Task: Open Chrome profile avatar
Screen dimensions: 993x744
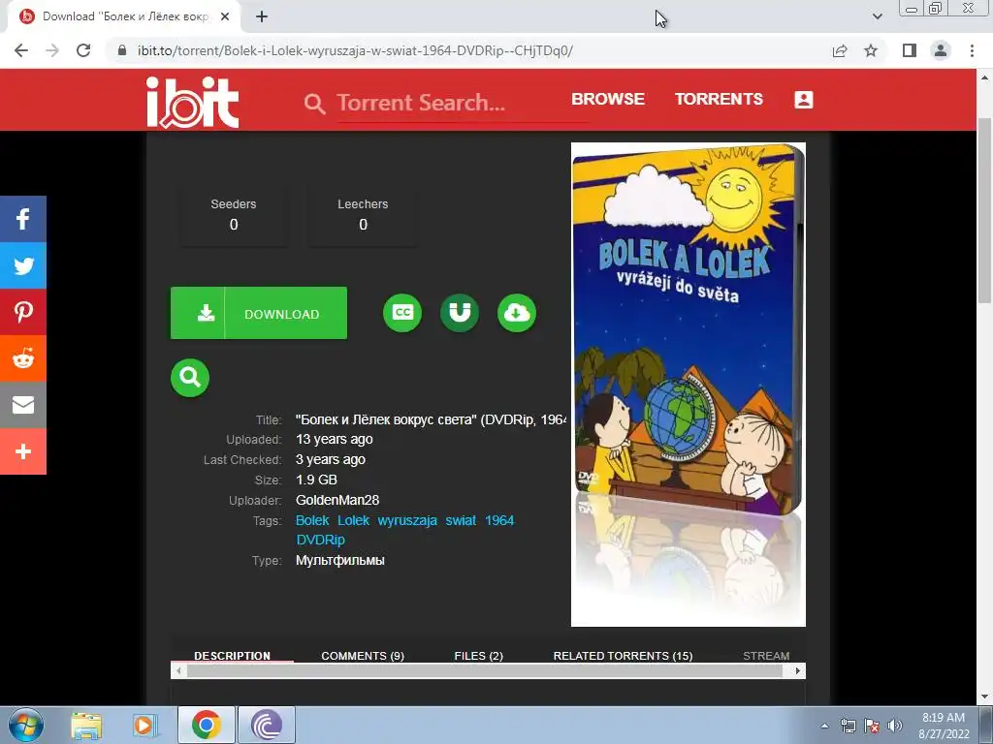Action: point(941,50)
